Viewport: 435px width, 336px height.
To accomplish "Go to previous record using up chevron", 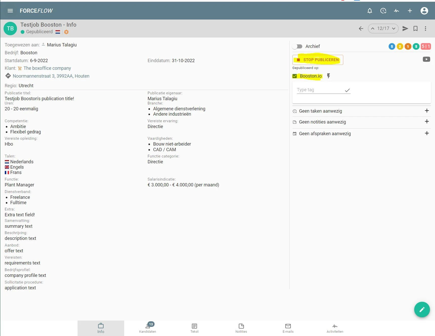I will (373, 28).
